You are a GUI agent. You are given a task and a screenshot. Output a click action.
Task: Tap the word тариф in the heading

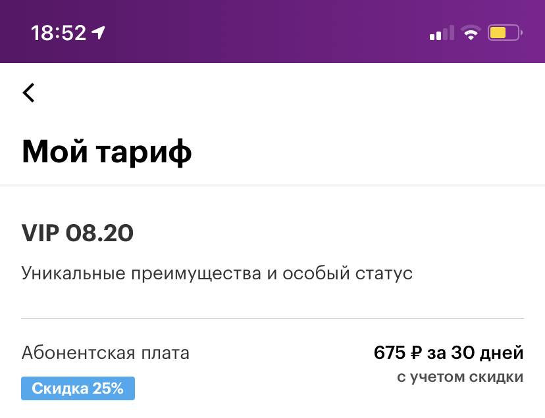pyautogui.click(x=143, y=152)
